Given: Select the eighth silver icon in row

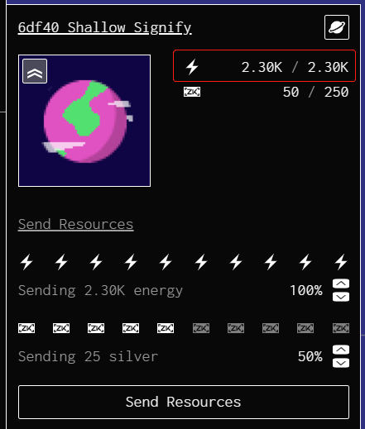Looking at the screenshot, I should pos(271,328).
